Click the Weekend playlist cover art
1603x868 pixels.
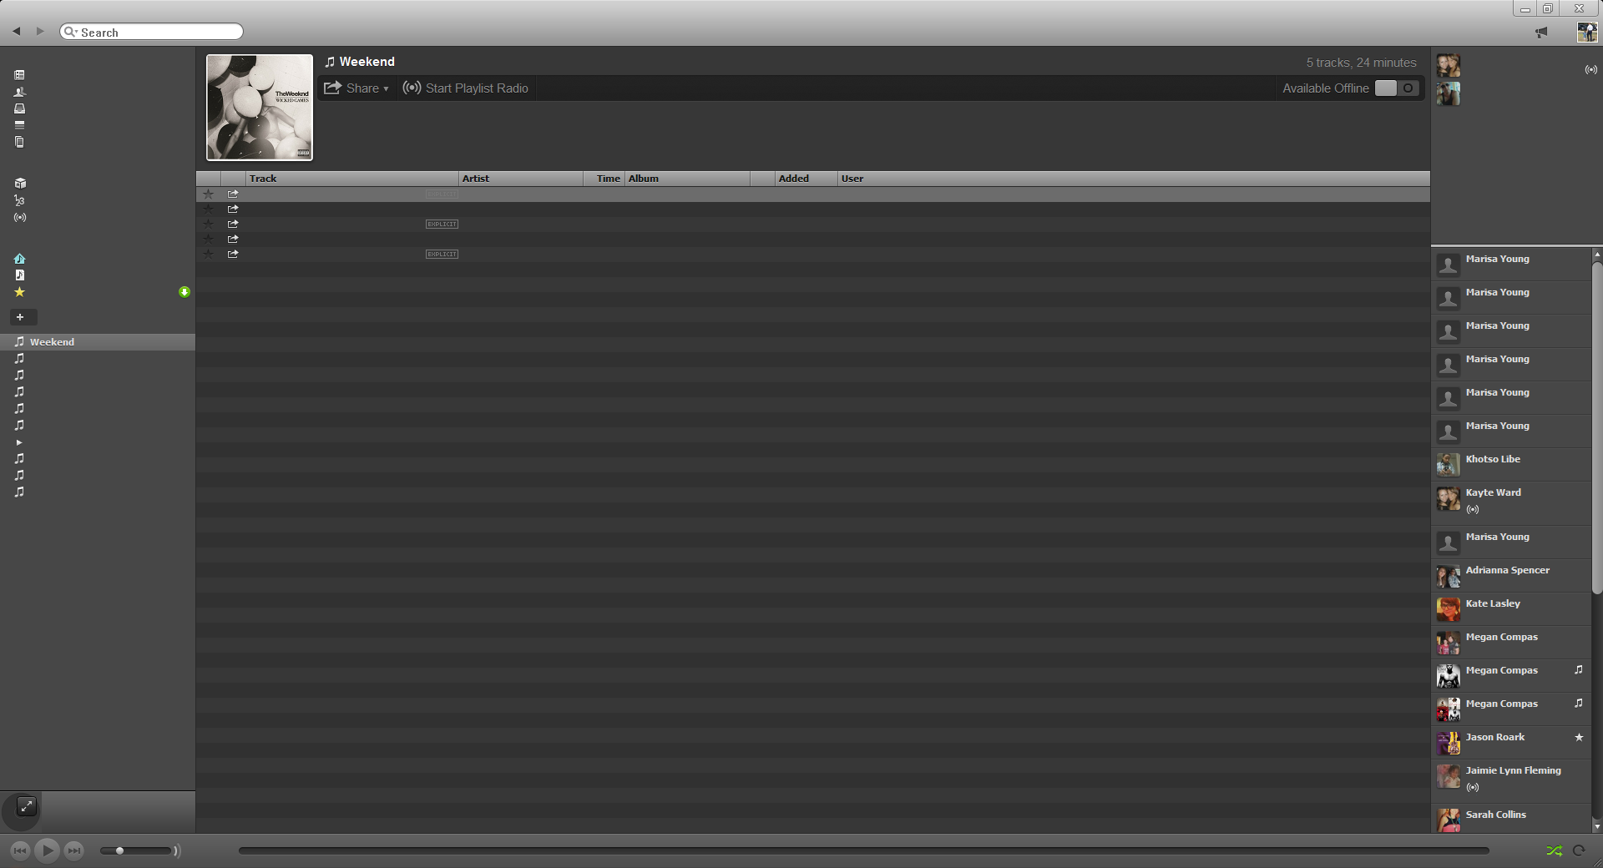[260, 108]
